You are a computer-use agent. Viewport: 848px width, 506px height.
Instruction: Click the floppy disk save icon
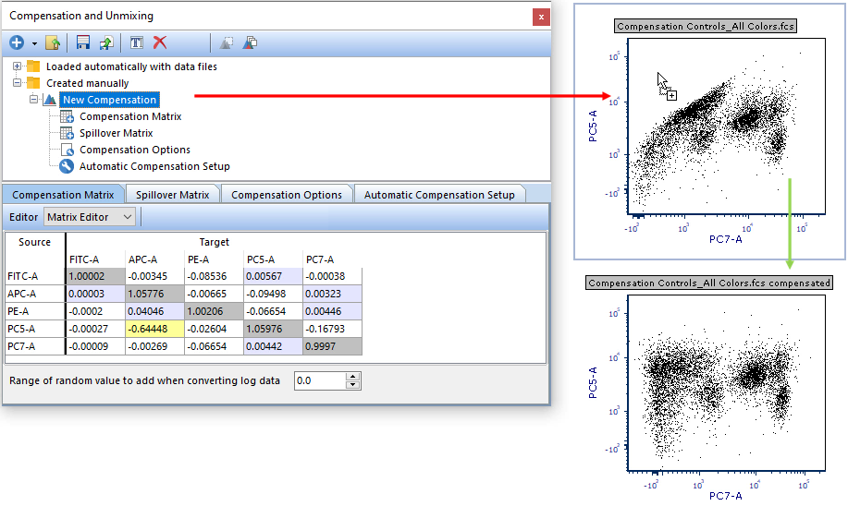tap(82, 42)
